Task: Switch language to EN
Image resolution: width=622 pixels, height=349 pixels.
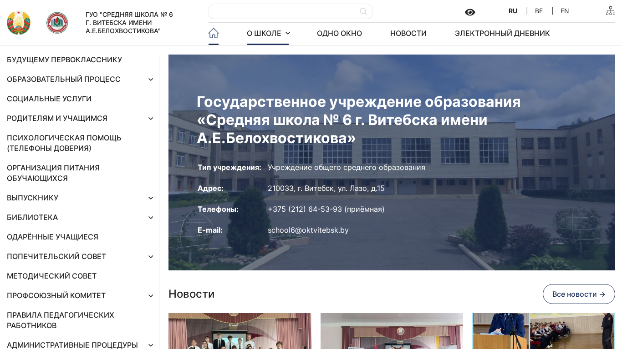Action: [564, 11]
